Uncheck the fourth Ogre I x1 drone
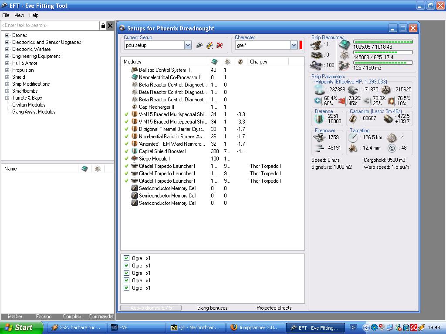The width and height of the screenshot is (446, 334). click(127, 281)
